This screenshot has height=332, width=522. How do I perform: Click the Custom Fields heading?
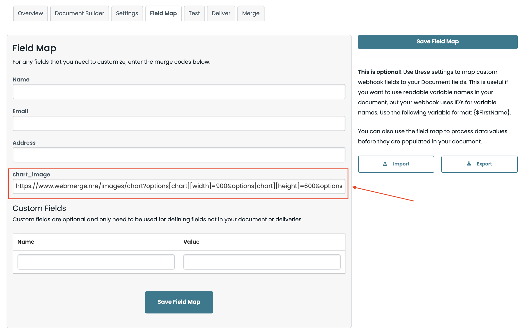coord(39,208)
